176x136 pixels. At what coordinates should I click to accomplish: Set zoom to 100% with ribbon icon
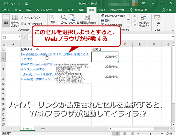tap(72, 18)
